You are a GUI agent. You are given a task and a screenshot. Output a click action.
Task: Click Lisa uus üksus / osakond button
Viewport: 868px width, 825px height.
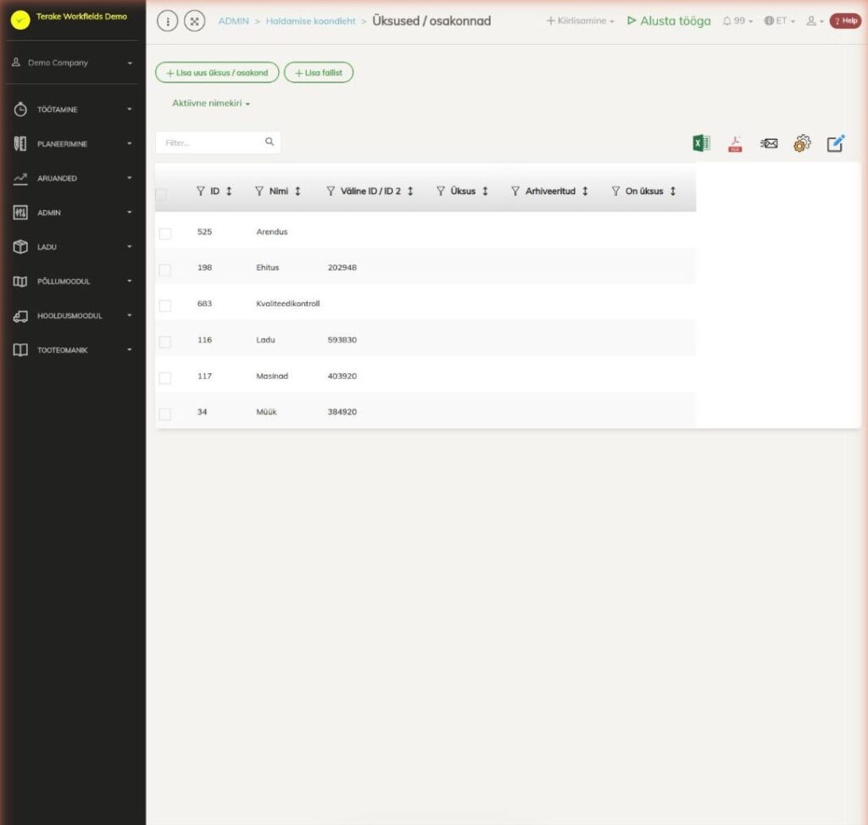pos(217,73)
